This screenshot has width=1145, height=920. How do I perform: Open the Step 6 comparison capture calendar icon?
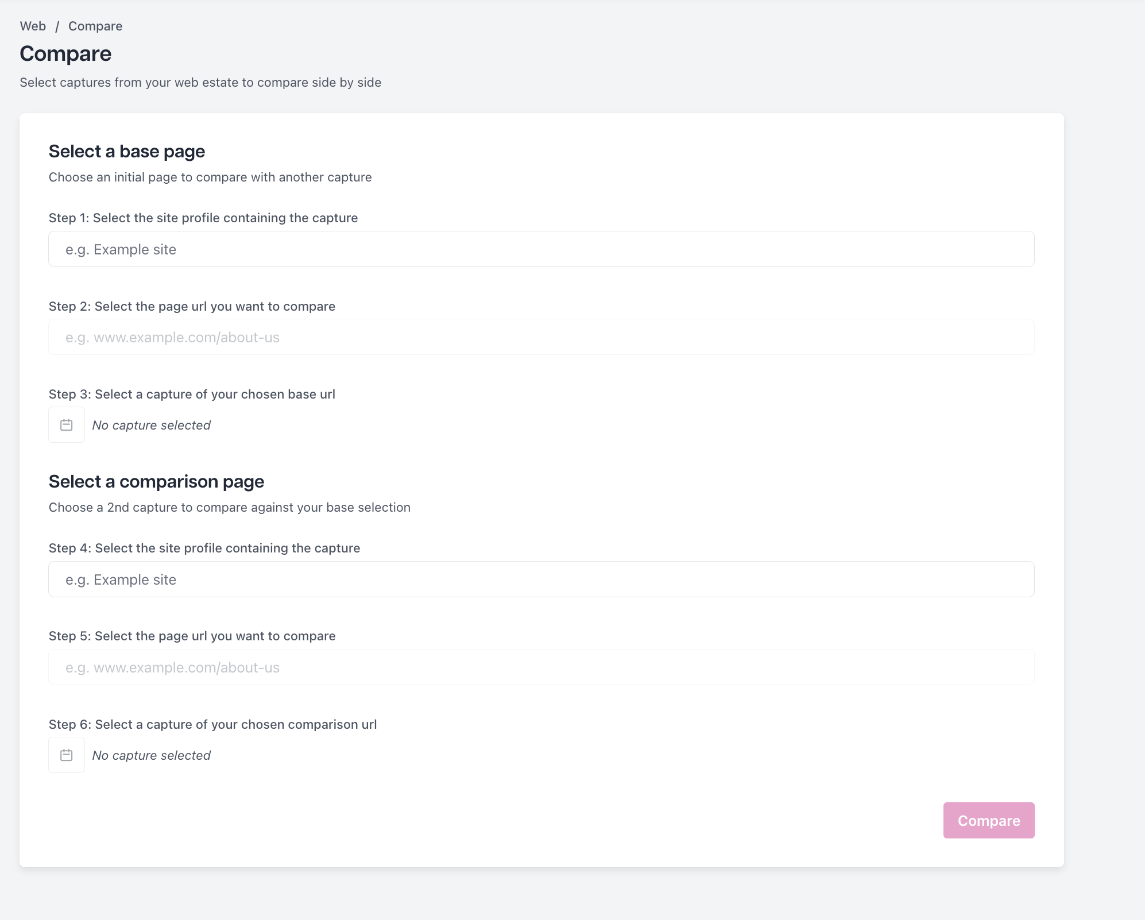[x=67, y=755]
